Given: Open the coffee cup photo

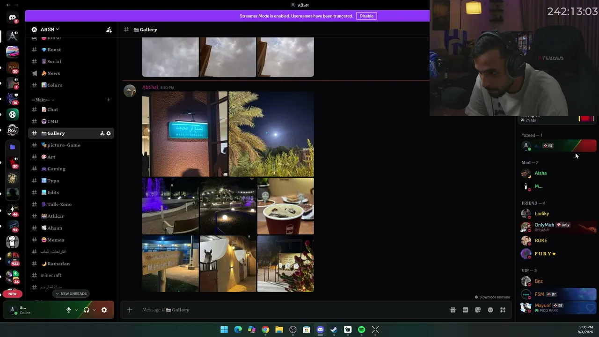Looking at the screenshot, I should pyautogui.click(x=285, y=206).
